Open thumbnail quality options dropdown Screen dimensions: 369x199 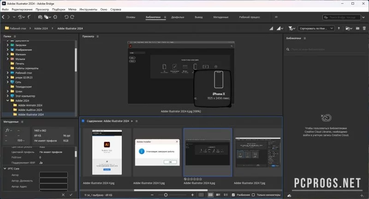click(x=280, y=28)
